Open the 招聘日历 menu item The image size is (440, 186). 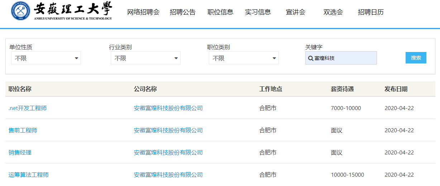tap(371, 12)
